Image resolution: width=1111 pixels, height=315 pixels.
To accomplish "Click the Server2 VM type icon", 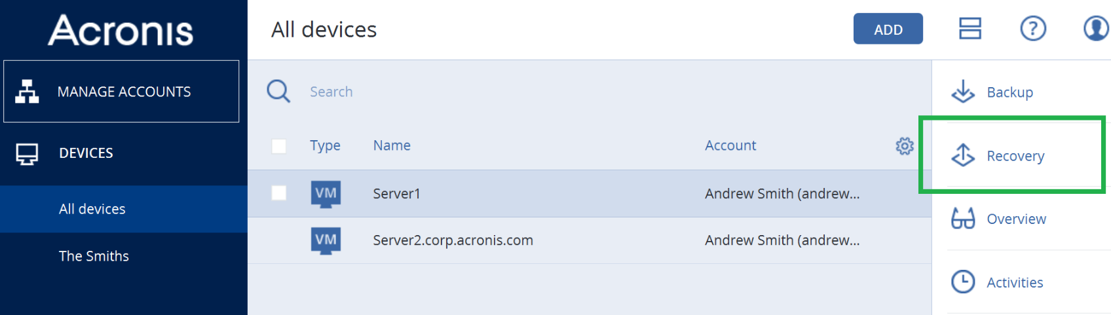I will [326, 240].
